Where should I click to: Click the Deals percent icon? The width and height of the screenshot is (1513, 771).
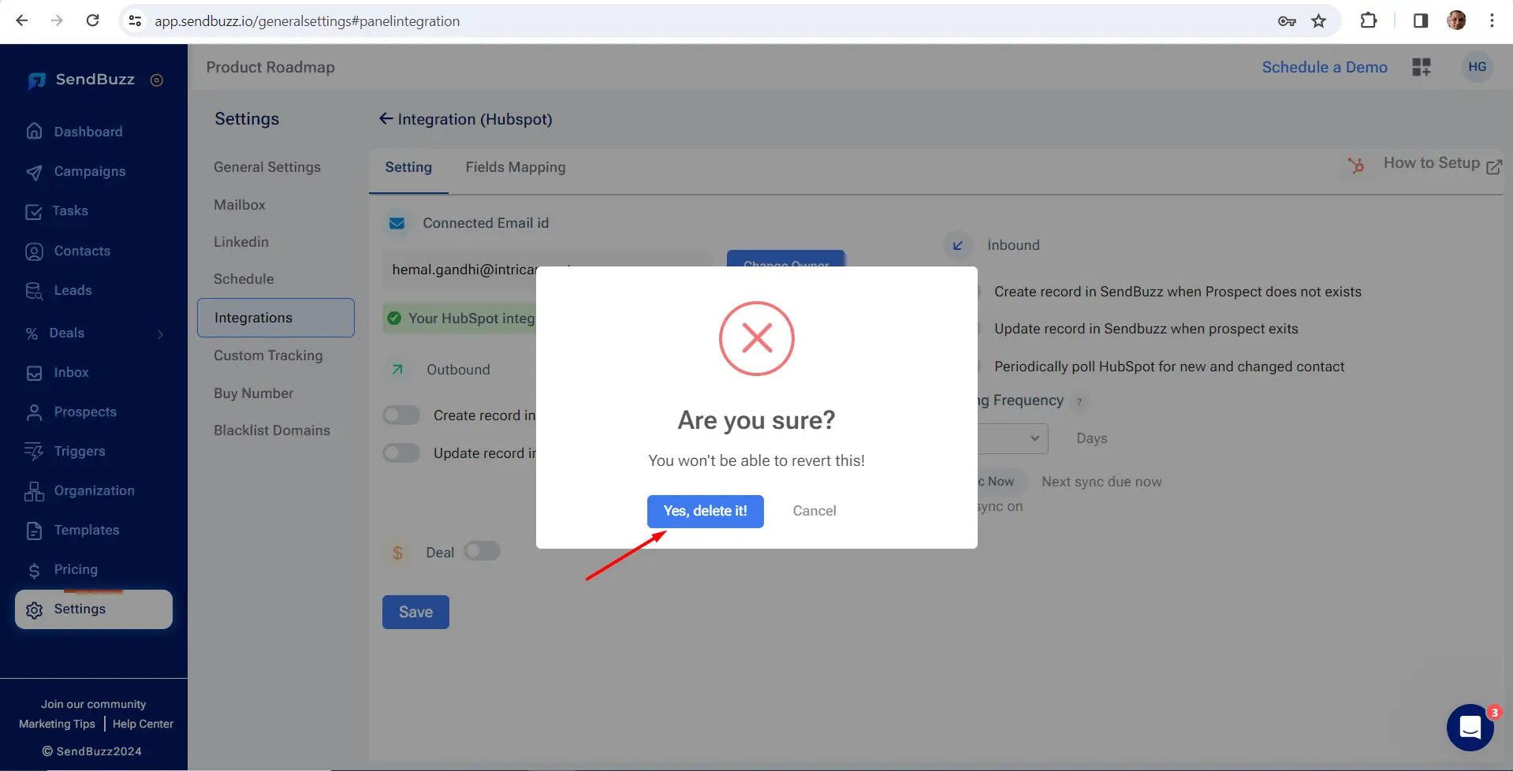pos(32,333)
